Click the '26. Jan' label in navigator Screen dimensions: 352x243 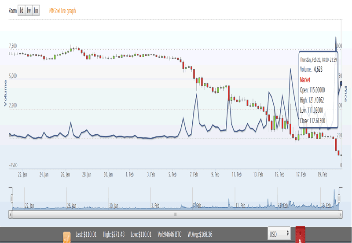coord(72,206)
